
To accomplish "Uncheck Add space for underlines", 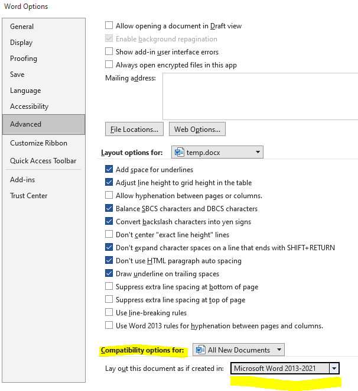I will [x=109, y=169].
